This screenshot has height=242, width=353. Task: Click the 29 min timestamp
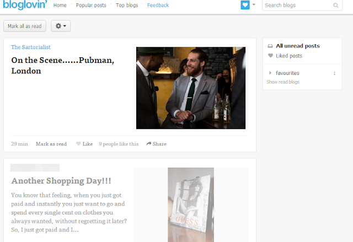20,144
